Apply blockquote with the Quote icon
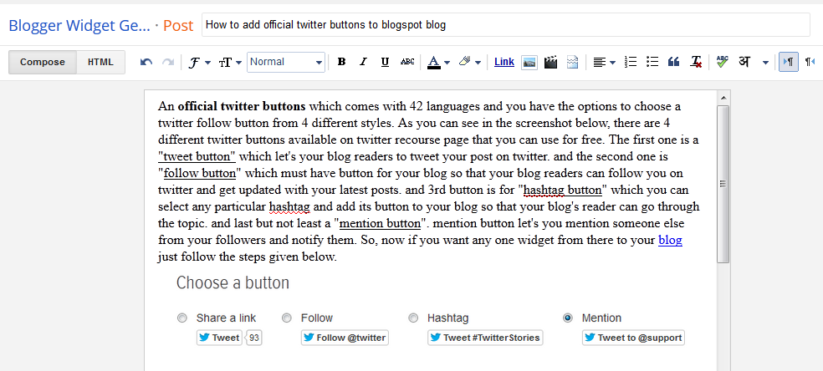This screenshot has width=823, height=371. (x=673, y=62)
